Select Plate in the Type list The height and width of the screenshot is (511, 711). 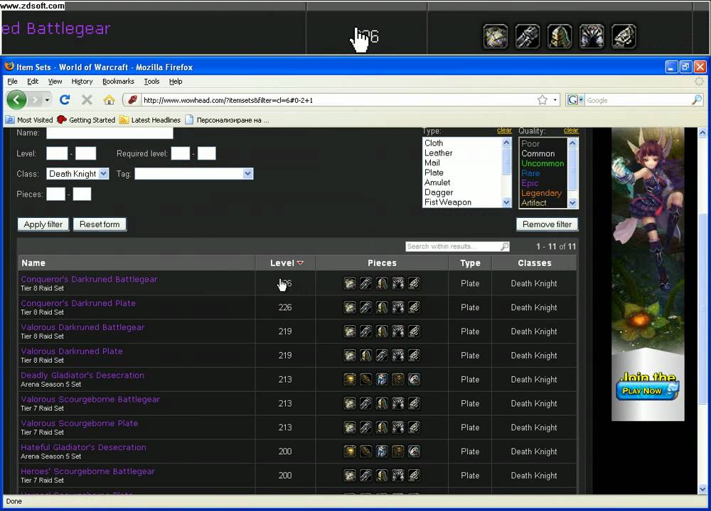point(434,172)
